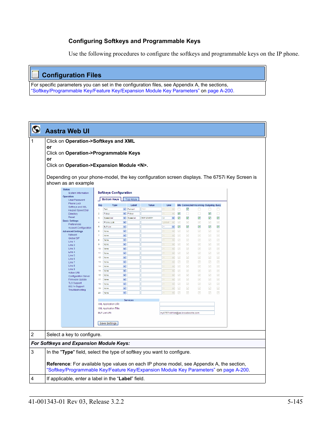Check Idle box for key 1 Park
This screenshot has height=432, width=333.
pyautogui.click(x=179, y=209)
